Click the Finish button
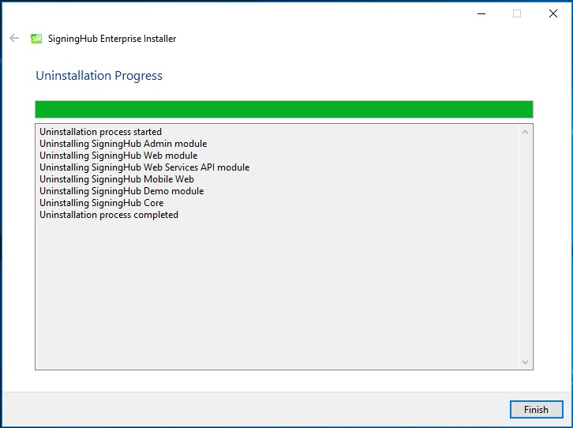 tap(536, 409)
